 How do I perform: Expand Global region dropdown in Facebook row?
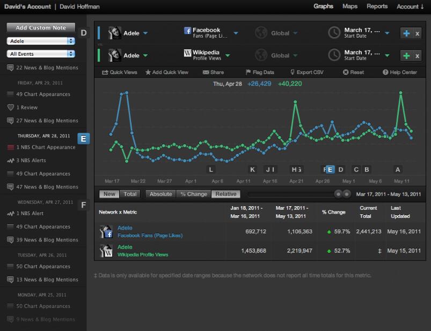295,33
